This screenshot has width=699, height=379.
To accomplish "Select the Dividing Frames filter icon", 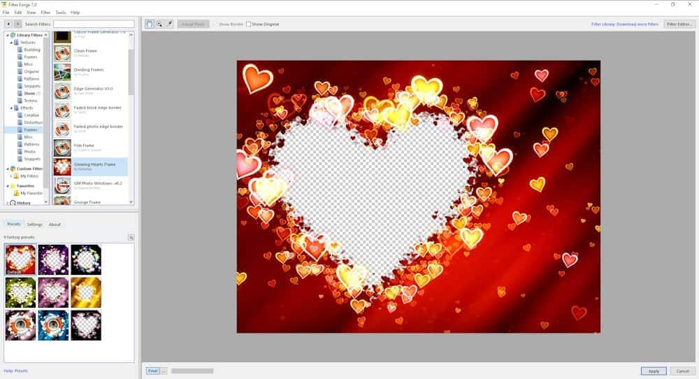I will pyautogui.click(x=62, y=72).
